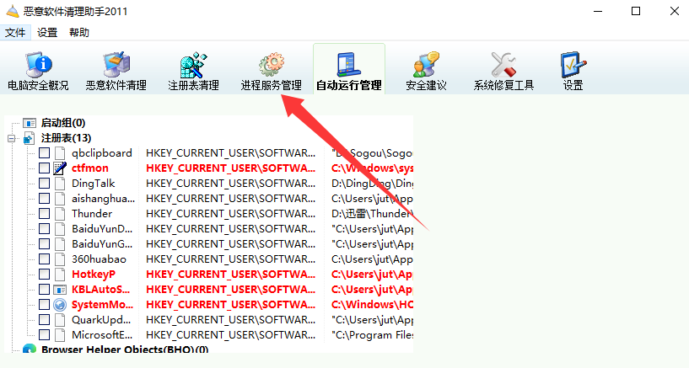The image size is (689, 368).
Task: Click the Thunder file icon
Action: 60,214
